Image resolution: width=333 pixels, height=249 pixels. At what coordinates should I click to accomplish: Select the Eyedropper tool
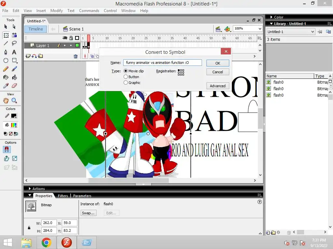(6, 86)
